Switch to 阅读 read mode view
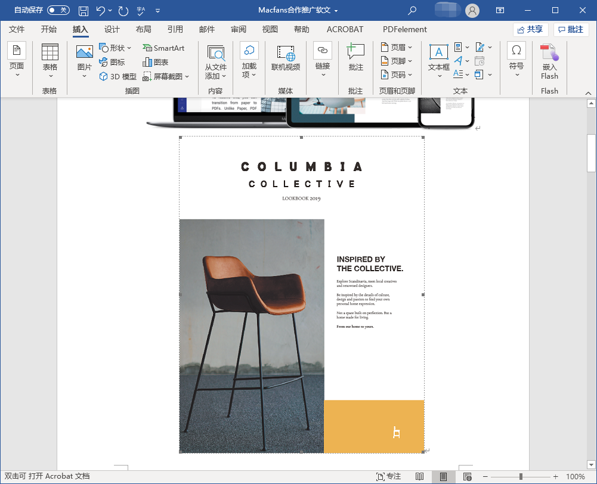 [x=420, y=477]
